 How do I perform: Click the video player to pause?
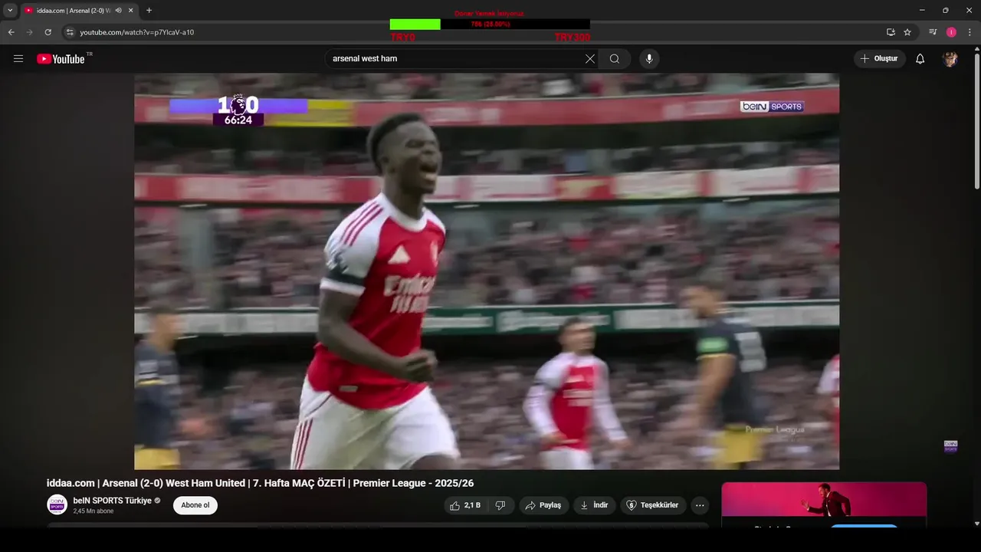coord(487,271)
